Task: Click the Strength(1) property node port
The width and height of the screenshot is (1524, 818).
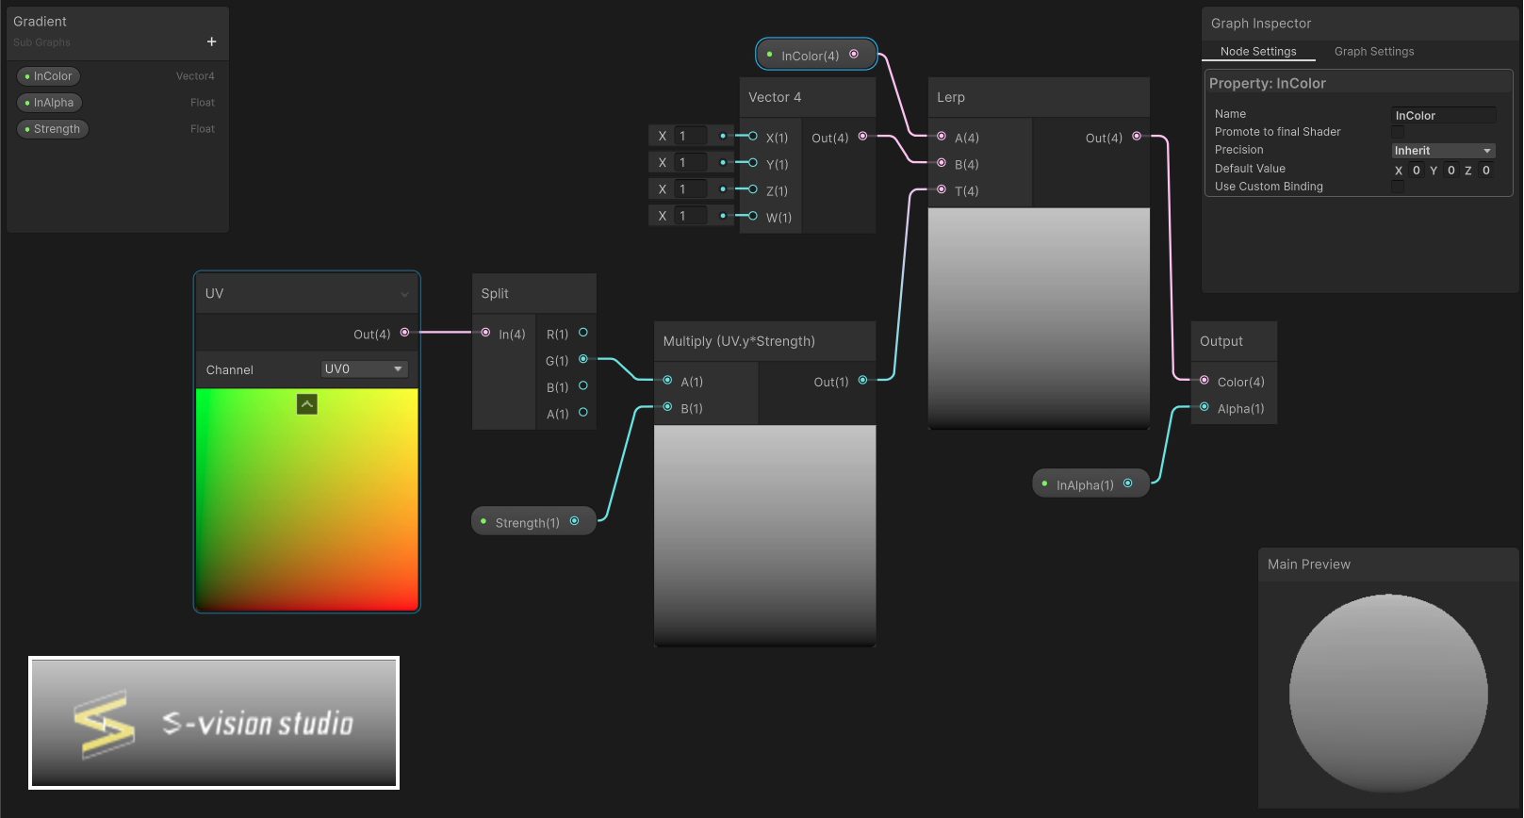Action: click(574, 521)
